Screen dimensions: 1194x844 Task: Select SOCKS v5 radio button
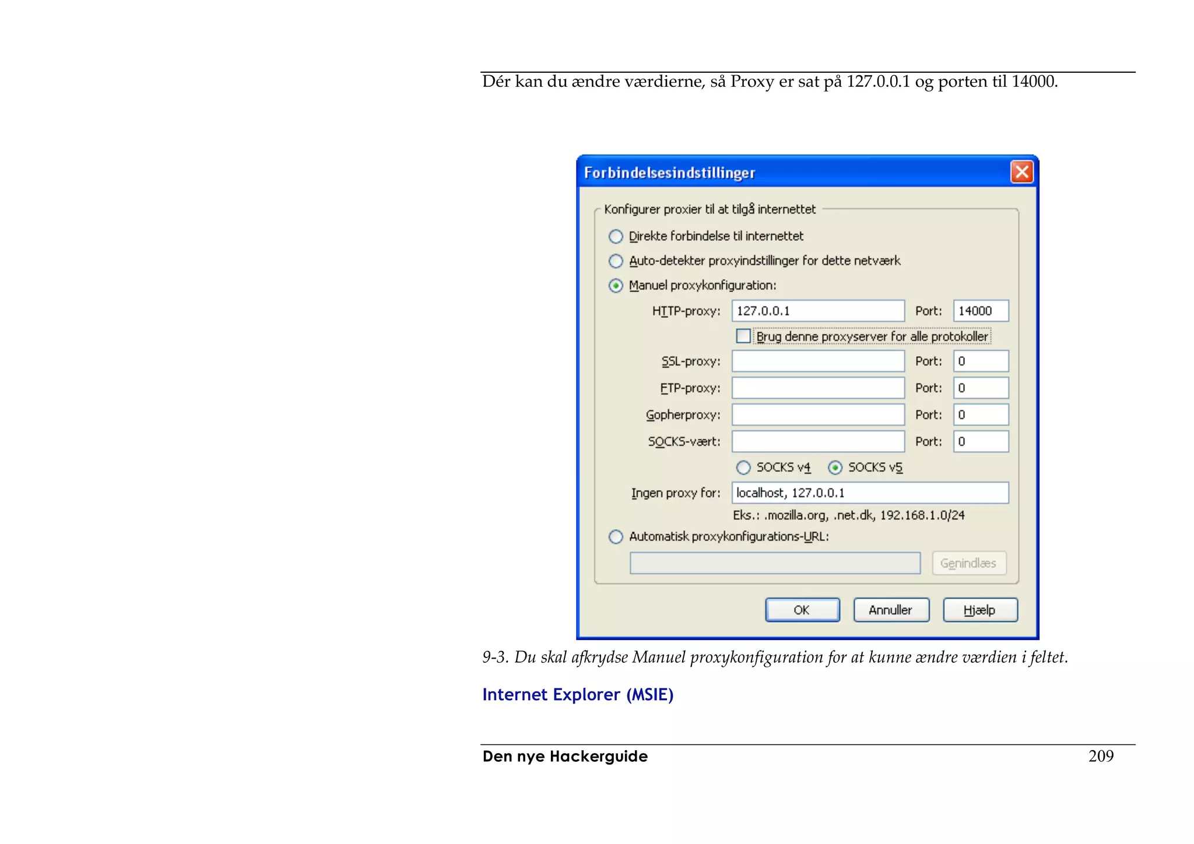[835, 467]
